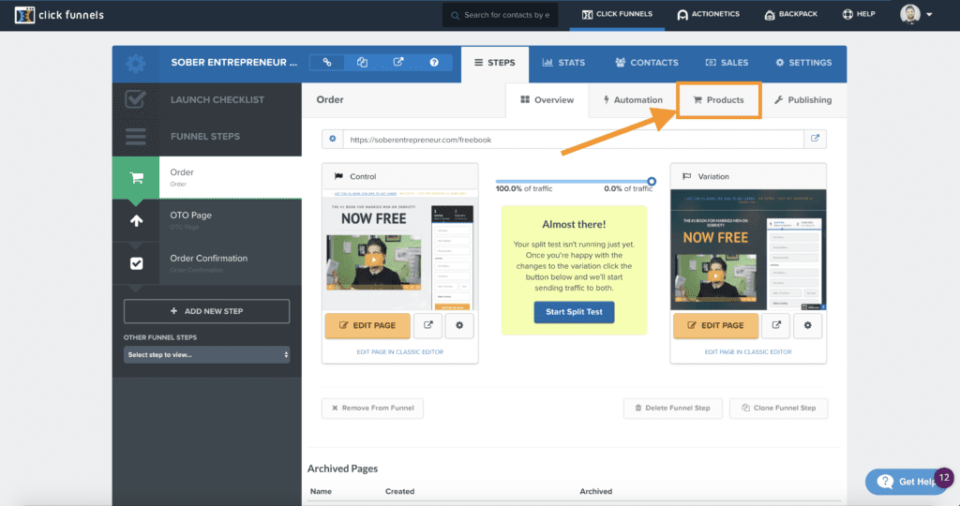The height and width of the screenshot is (506, 960).
Task: Open freebook URL in new tab icon
Action: coord(815,139)
